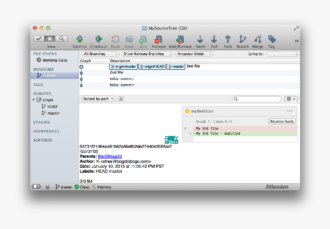The height and width of the screenshot is (229, 330).
Task: Click the Tag toolbar icon
Action: (272, 39)
